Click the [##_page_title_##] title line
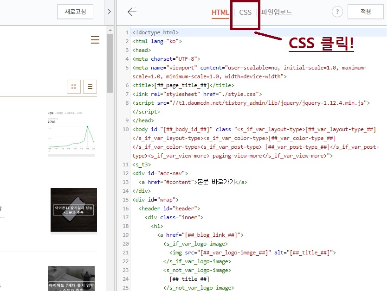The width and height of the screenshot is (388, 291). point(183,85)
